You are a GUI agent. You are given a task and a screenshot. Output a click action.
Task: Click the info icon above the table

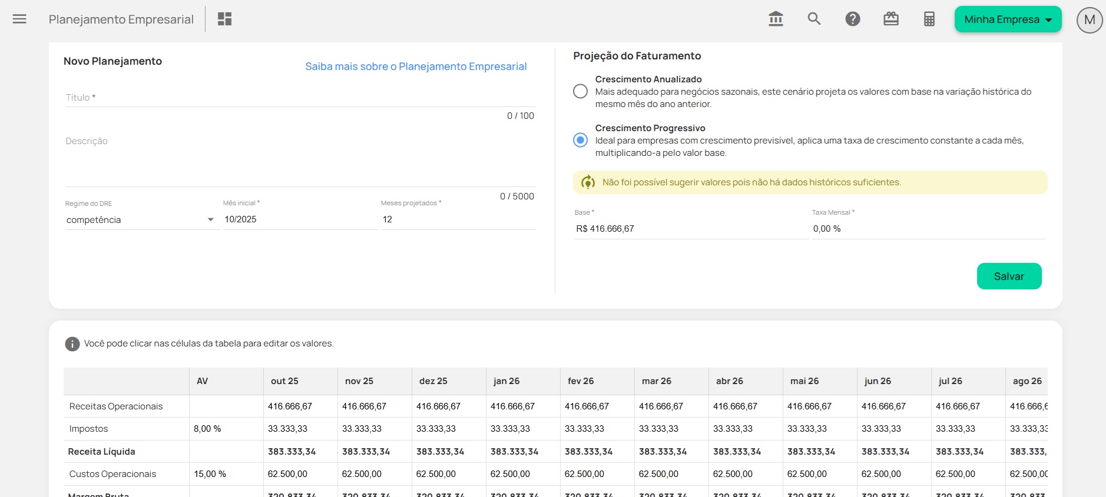pos(72,344)
